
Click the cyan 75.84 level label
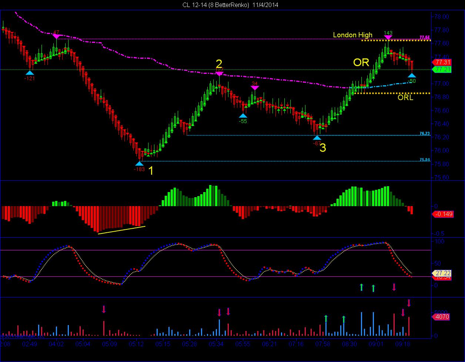pos(424,160)
